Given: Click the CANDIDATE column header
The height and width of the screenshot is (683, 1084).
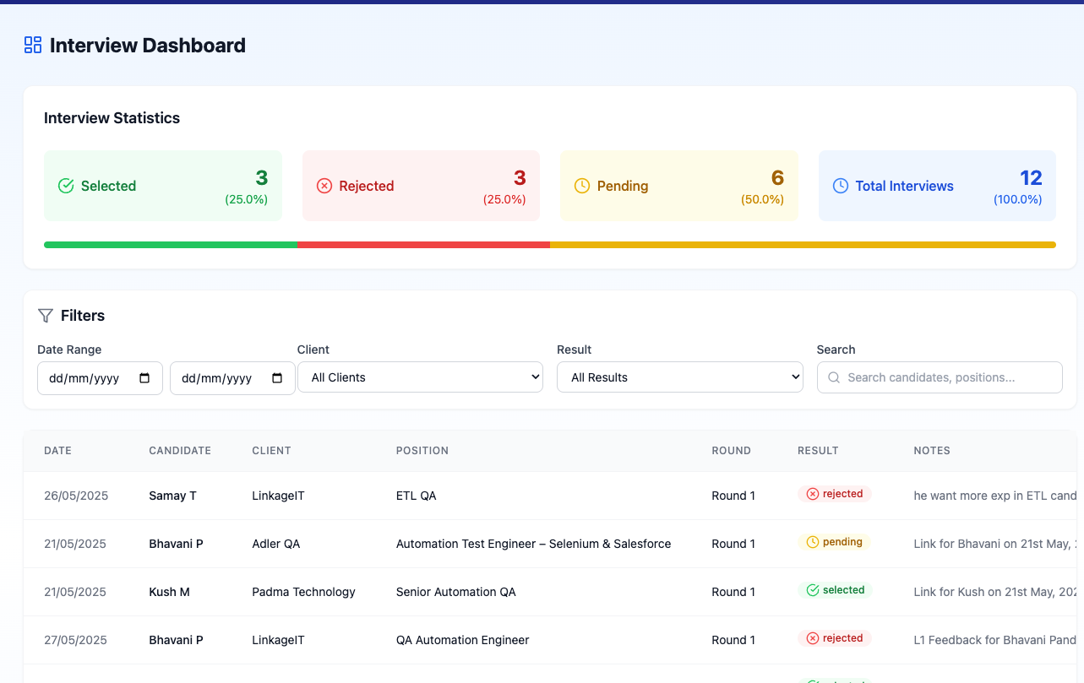Looking at the screenshot, I should pyautogui.click(x=180, y=450).
